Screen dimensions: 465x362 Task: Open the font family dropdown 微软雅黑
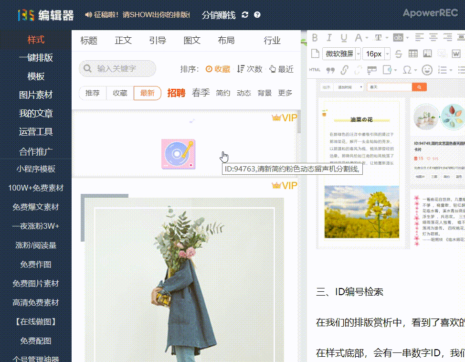[x=341, y=54]
